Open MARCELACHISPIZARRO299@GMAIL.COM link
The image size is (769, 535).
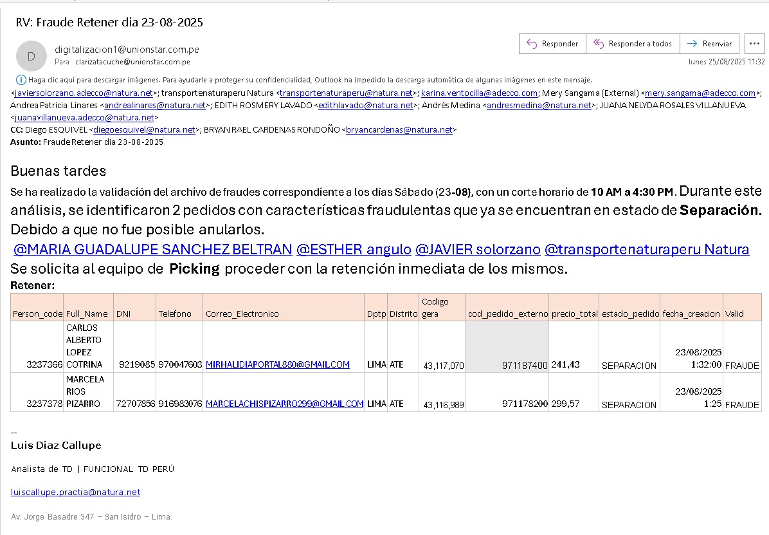point(284,404)
